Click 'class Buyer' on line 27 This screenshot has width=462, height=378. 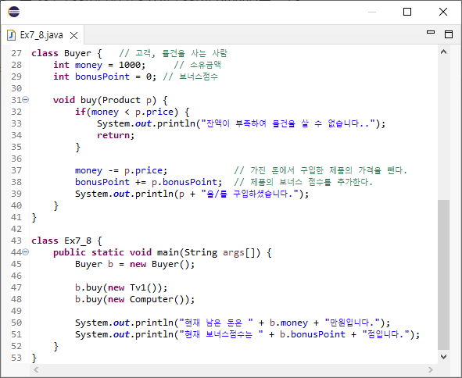[61, 53]
